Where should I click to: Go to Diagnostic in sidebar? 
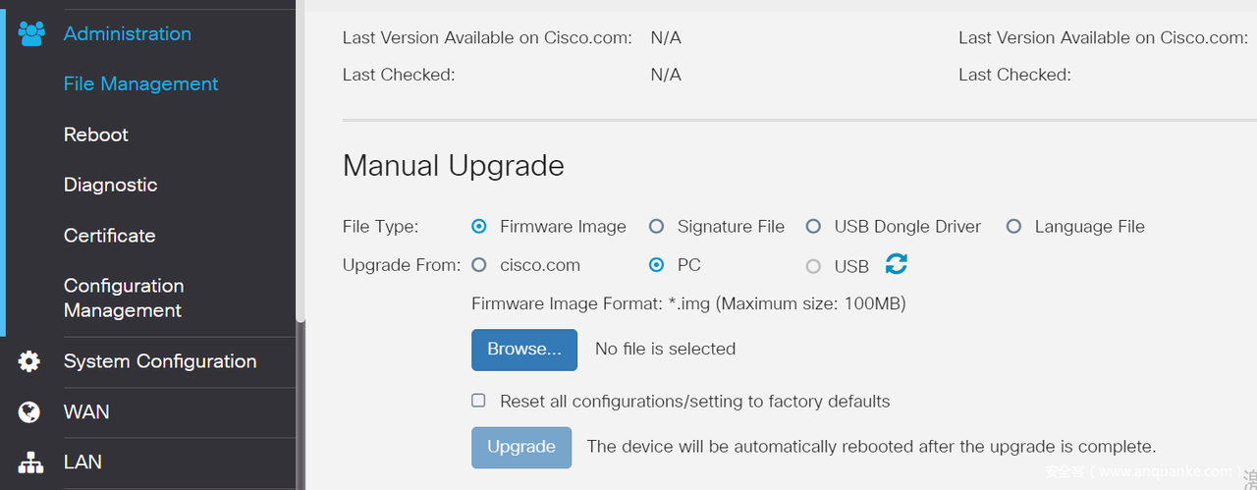(110, 185)
